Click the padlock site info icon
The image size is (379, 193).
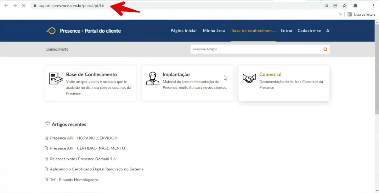pos(35,6)
